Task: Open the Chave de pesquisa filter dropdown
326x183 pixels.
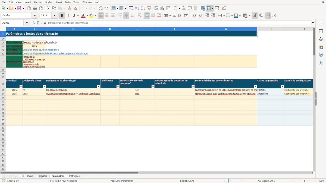Action: point(283,86)
